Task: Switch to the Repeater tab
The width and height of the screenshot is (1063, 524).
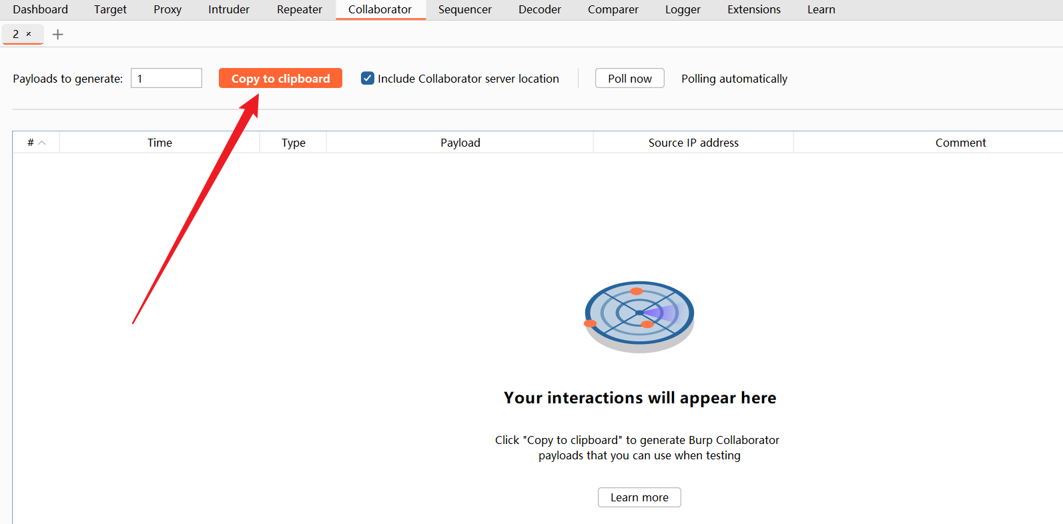Action: pyautogui.click(x=300, y=9)
